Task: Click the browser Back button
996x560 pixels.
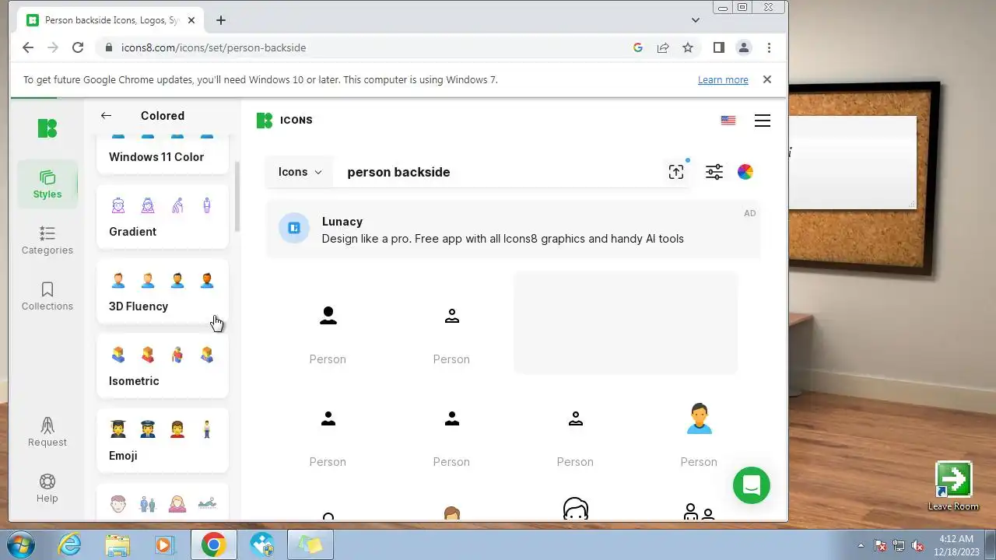Action: click(28, 47)
